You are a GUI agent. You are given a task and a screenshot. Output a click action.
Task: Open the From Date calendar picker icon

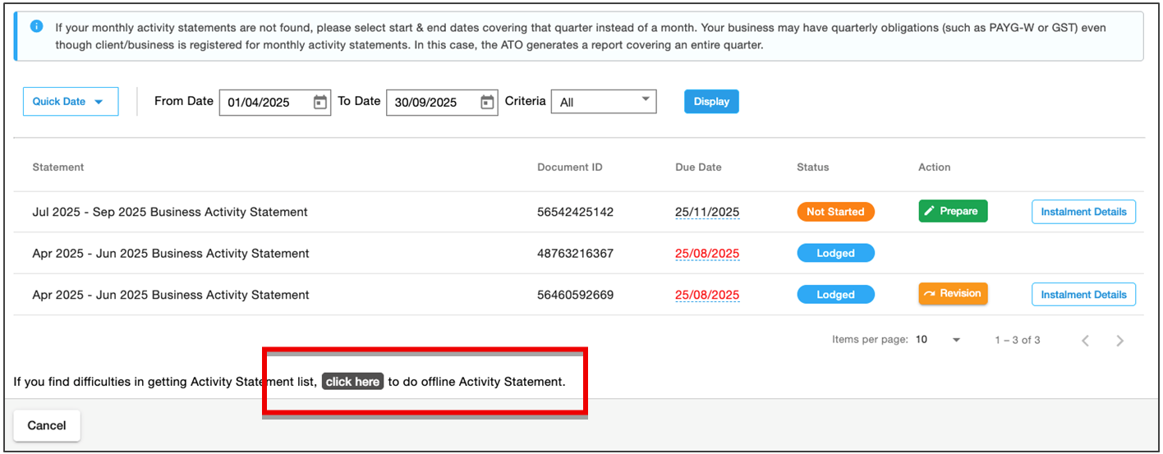320,103
